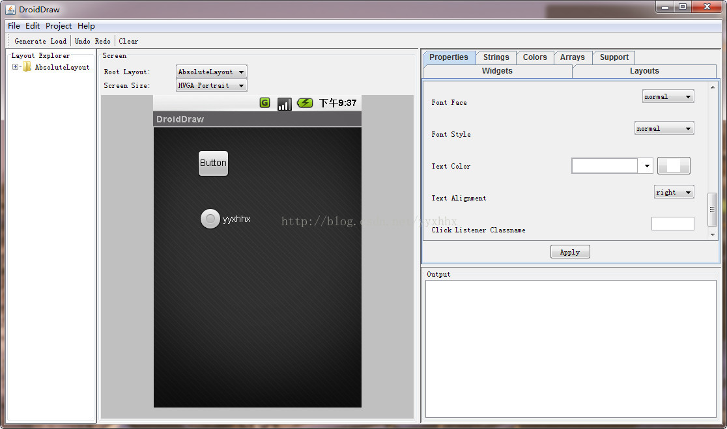
Task: Switch to the Layouts tab
Action: [644, 71]
